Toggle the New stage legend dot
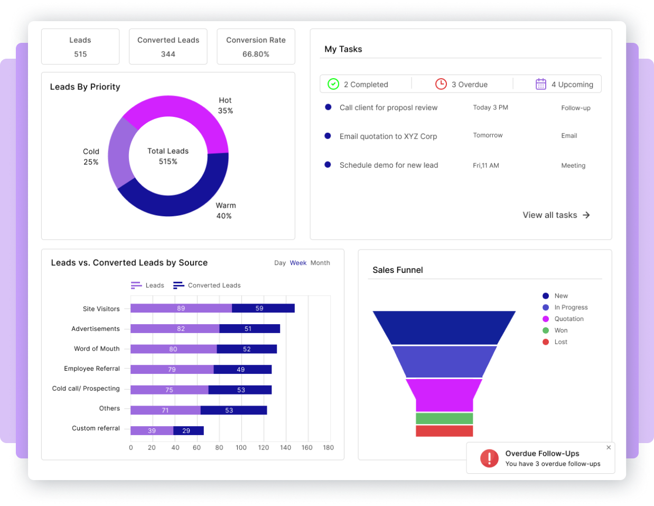The height and width of the screenshot is (506, 654). [x=546, y=296]
